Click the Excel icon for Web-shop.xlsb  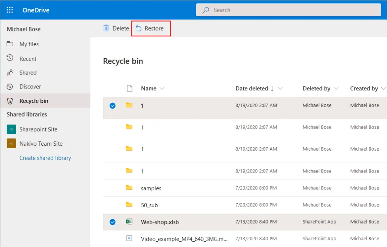coord(129,222)
